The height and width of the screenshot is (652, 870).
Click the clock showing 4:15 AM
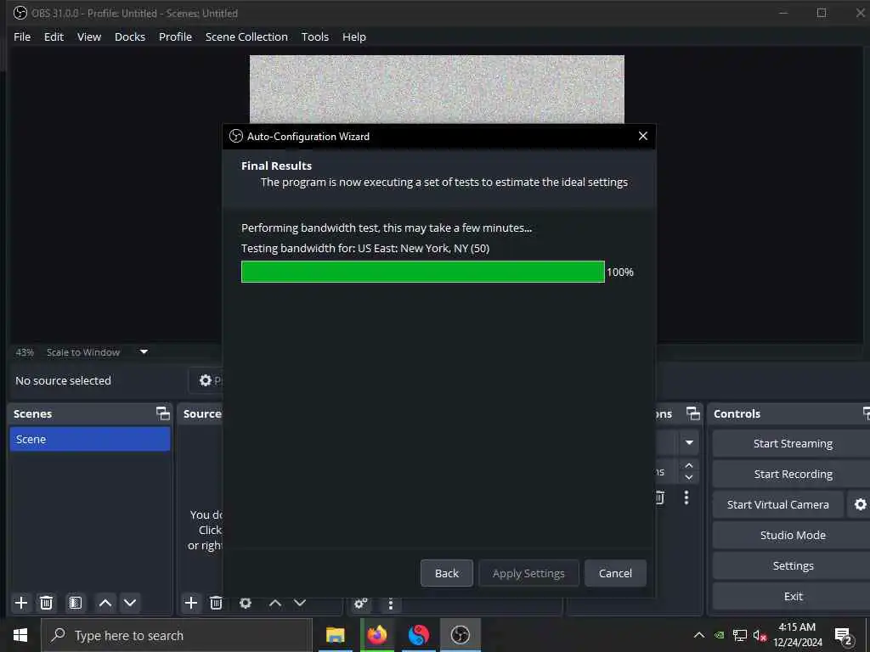[x=797, y=627]
